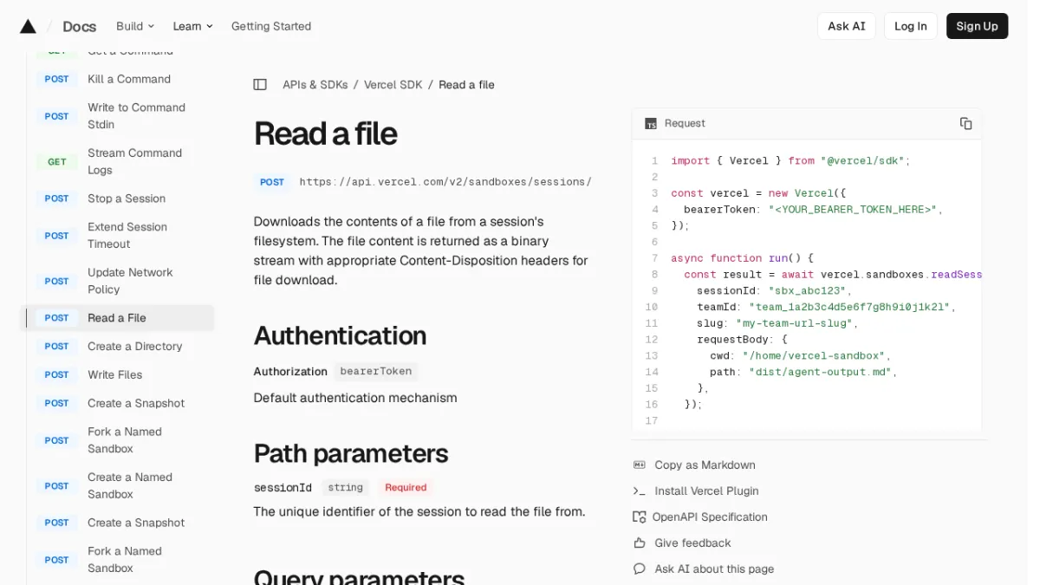1040x585 pixels.
Task: Click the sessionId parameter name
Action: [283, 488]
